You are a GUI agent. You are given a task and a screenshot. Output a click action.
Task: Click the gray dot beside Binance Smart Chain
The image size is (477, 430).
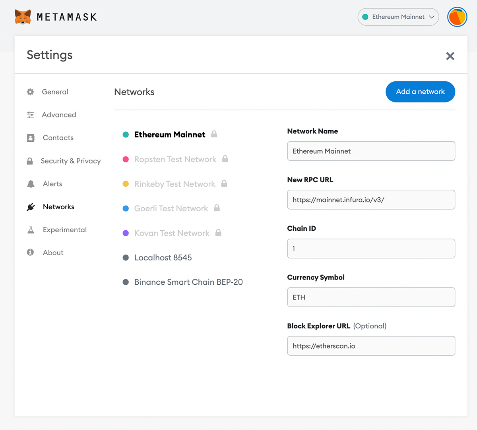click(x=126, y=282)
